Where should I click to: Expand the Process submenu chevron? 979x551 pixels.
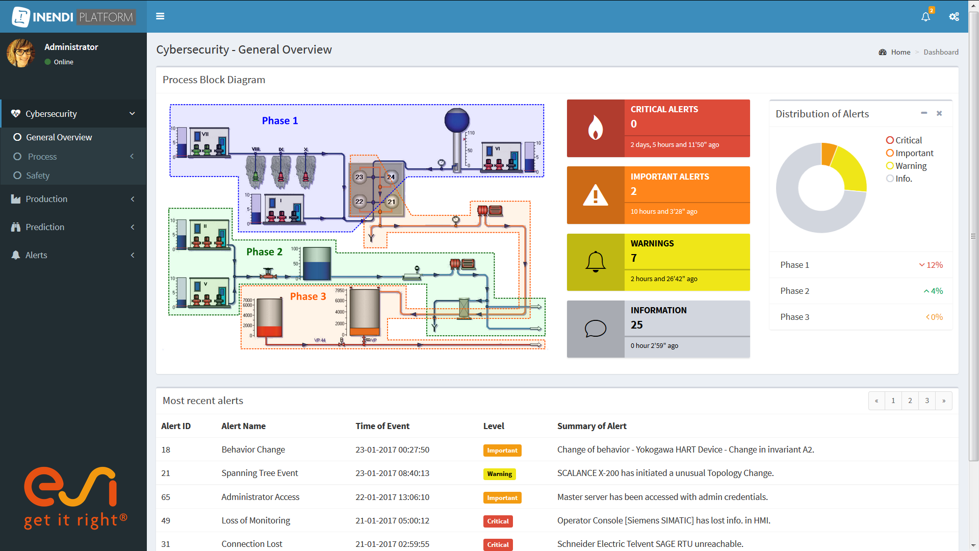tap(132, 157)
